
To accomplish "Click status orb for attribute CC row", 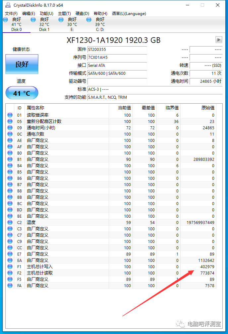I will click(10, 248).
